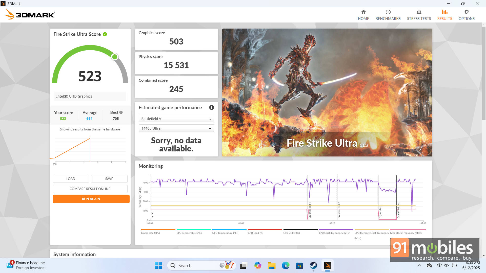Open the OPTIONS tab
Viewport: 486px width, 273px height.
[466, 15]
